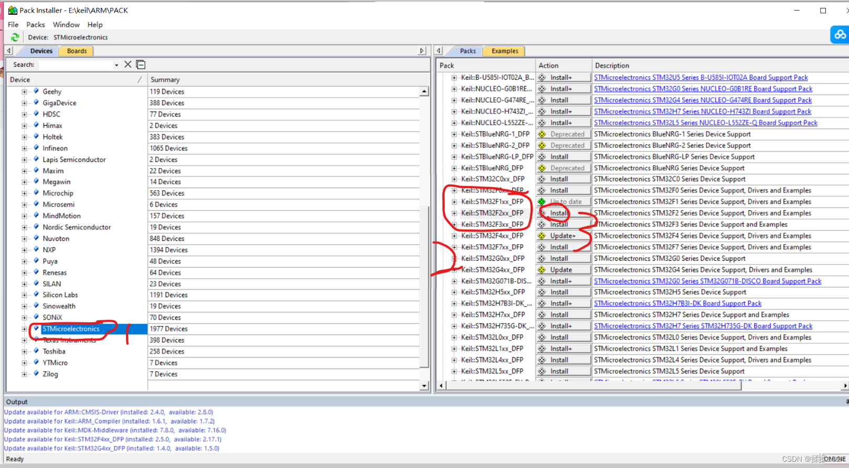Viewport: 849px width, 468px height.
Task: Expand the STMicroelectronics vendor node
Action: [24, 329]
